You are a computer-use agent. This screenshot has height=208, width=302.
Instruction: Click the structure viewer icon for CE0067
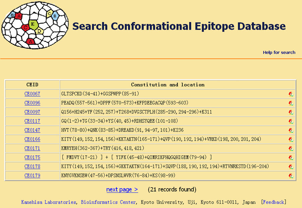tap(291, 94)
